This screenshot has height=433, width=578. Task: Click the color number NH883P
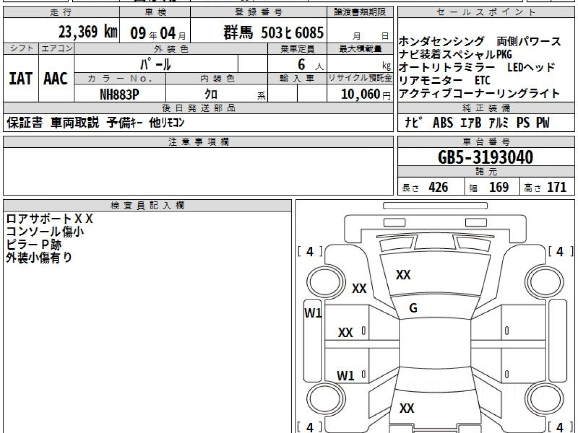tap(119, 94)
